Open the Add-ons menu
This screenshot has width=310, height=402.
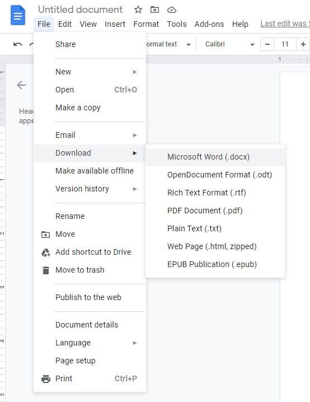pyautogui.click(x=209, y=24)
